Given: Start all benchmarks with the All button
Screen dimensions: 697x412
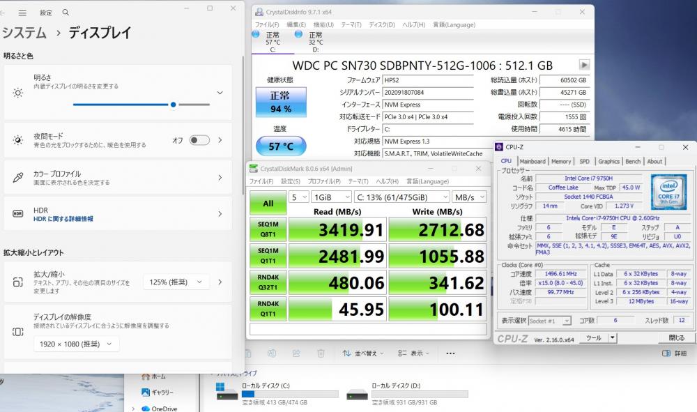Looking at the screenshot, I should point(268,203).
